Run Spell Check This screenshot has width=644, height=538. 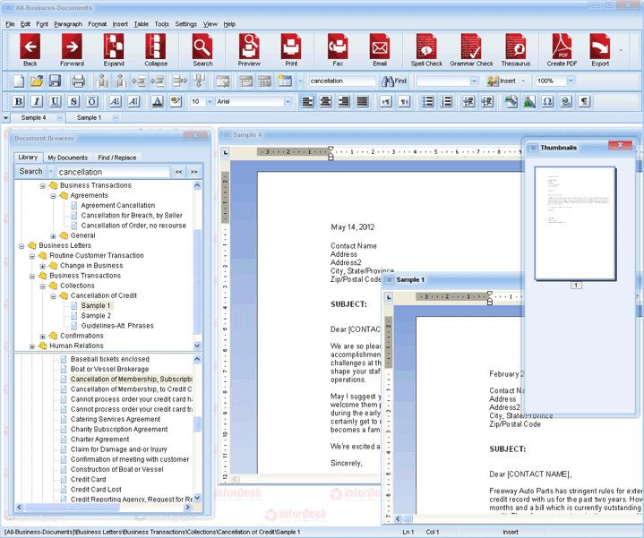click(x=426, y=47)
